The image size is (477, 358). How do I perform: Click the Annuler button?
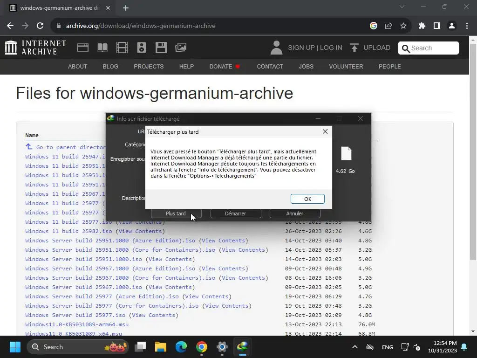click(295, 213)
